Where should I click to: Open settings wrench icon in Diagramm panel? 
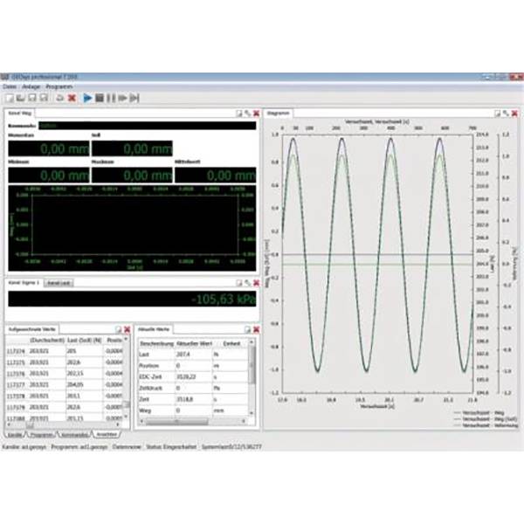click(506, 114)
